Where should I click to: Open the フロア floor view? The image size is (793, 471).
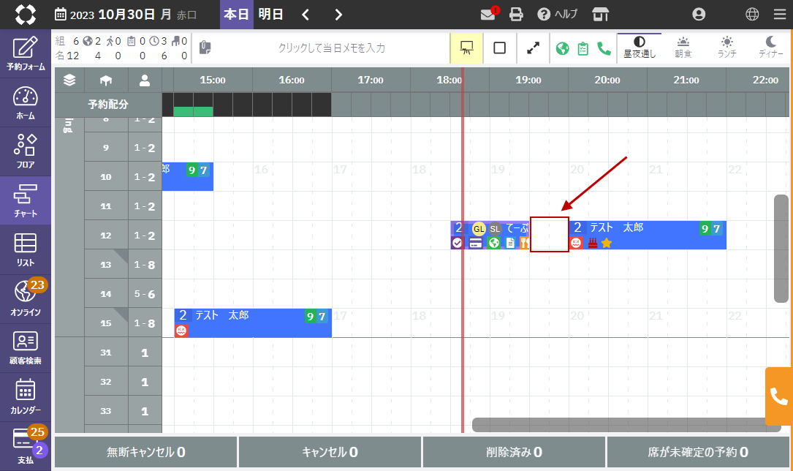(26, 151)
